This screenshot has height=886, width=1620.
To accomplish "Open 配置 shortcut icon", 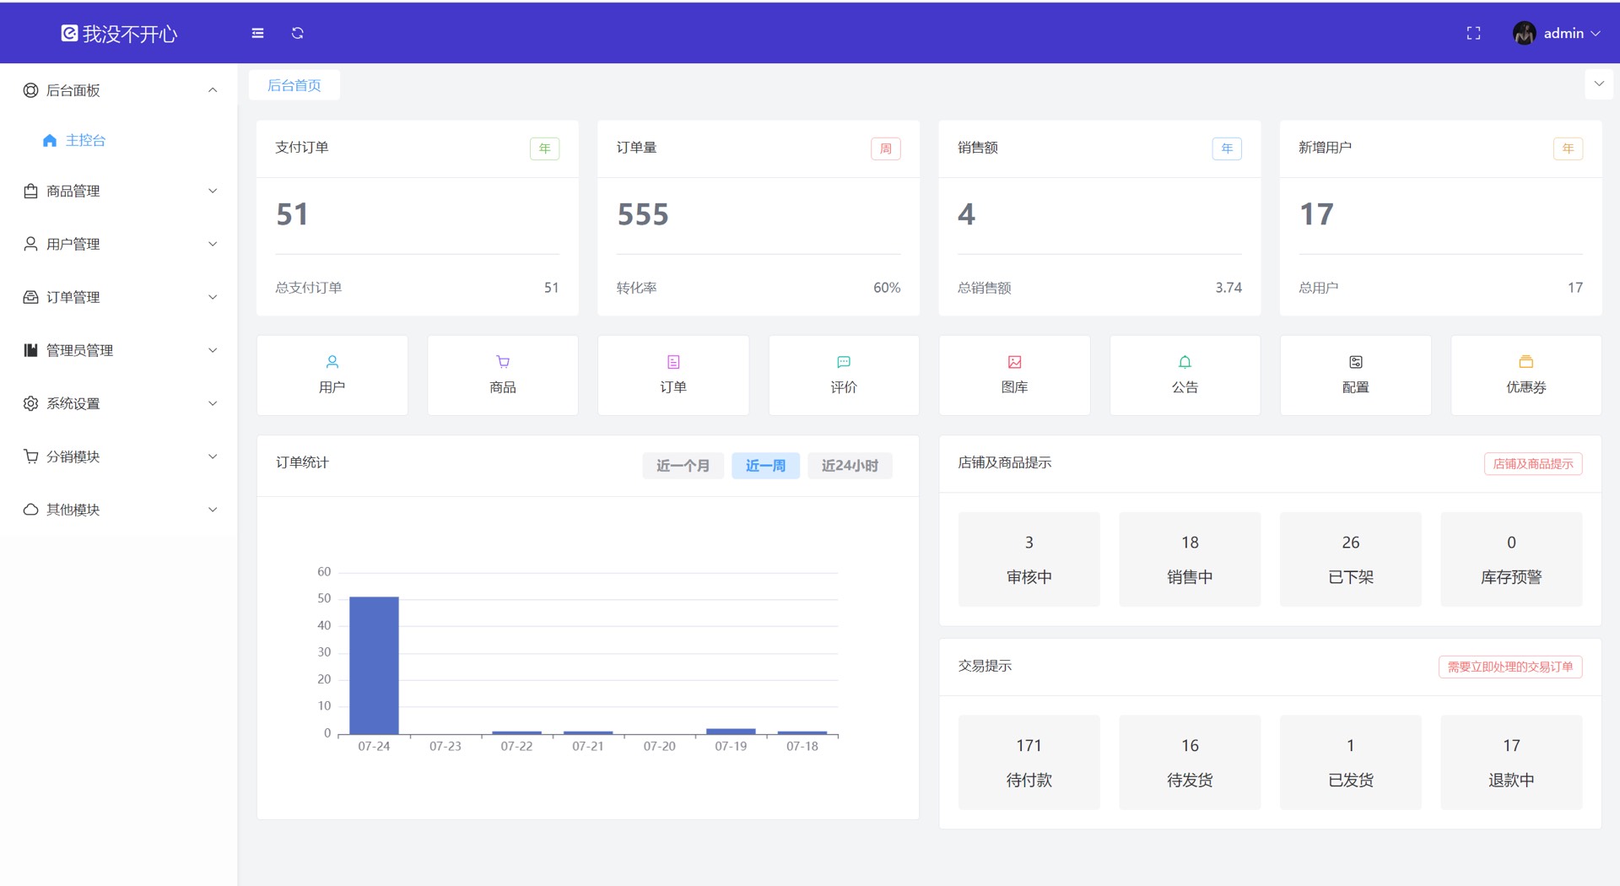I will click(x=1356, y=362).
